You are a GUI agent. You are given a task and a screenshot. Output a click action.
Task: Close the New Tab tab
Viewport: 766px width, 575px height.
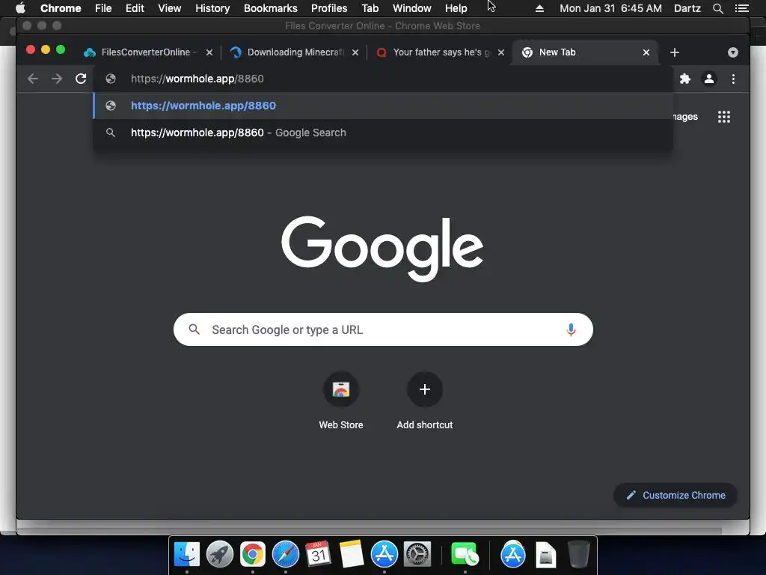point(646,52)
